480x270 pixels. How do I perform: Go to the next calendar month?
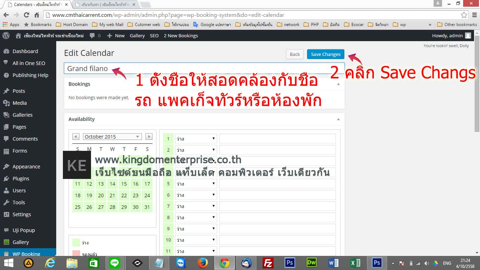pos(149,137)
